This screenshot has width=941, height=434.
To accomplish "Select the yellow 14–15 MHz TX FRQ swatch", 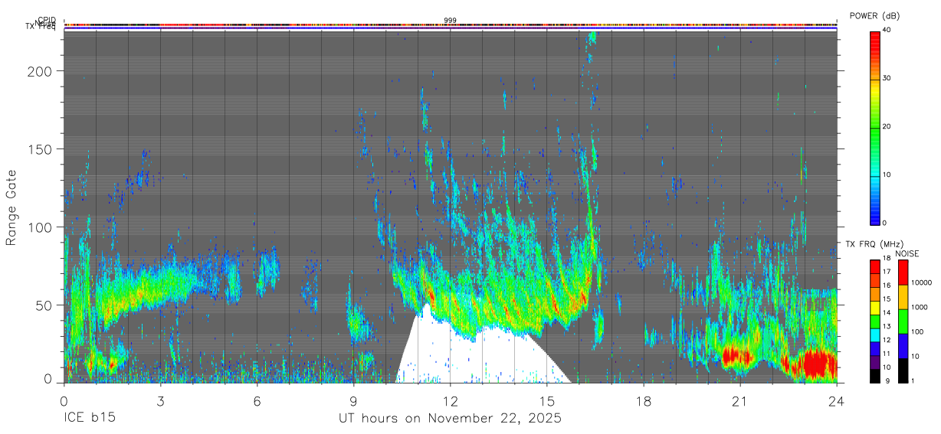I will pyautogui.click(x=874, y=308).
